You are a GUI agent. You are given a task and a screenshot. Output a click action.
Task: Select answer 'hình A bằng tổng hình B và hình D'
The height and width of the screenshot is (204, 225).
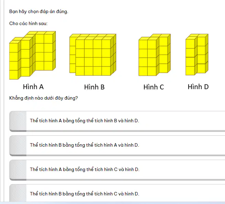click(117, 121)
